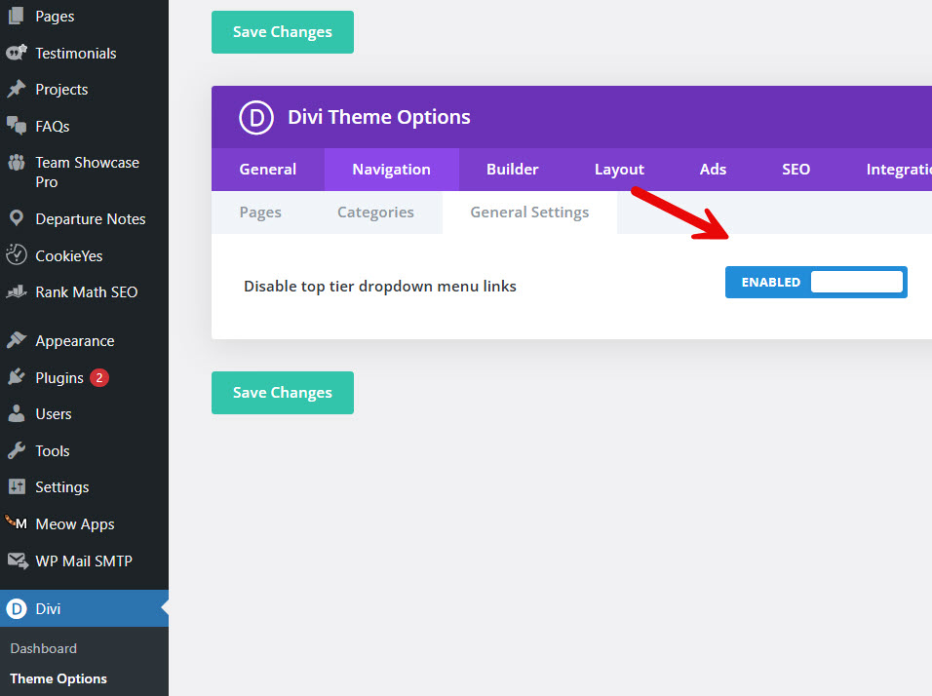Click the 'Disable top tier dropdown menu links' label
932x696 pixels.
coord(380,287)
